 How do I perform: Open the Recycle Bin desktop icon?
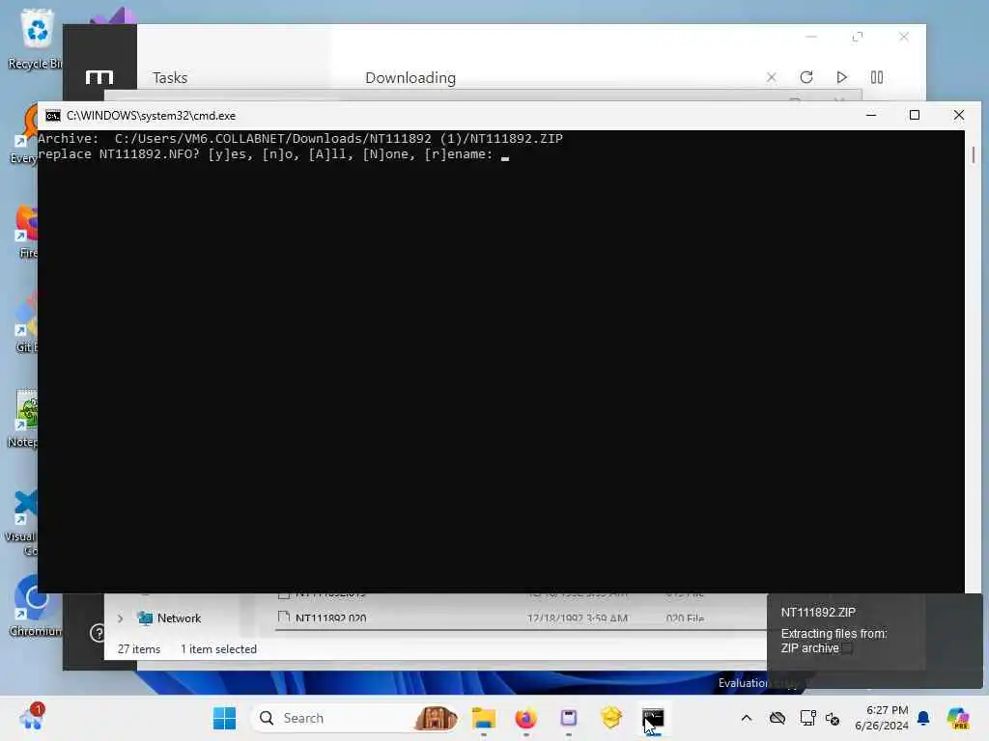tap(35, 39)
